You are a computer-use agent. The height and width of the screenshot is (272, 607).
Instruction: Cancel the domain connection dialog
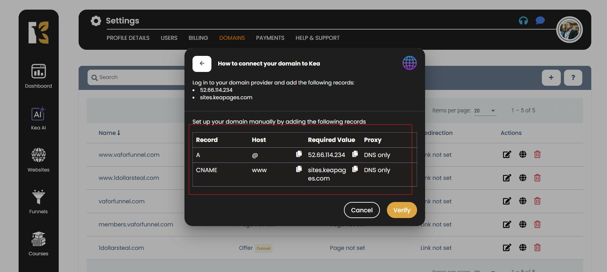[x=362, y=210]
